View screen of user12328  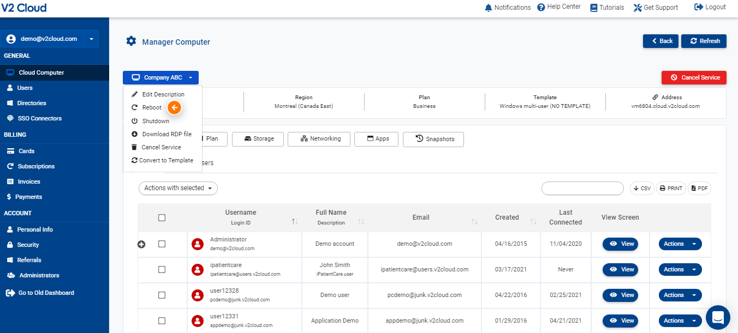(620, 295)
